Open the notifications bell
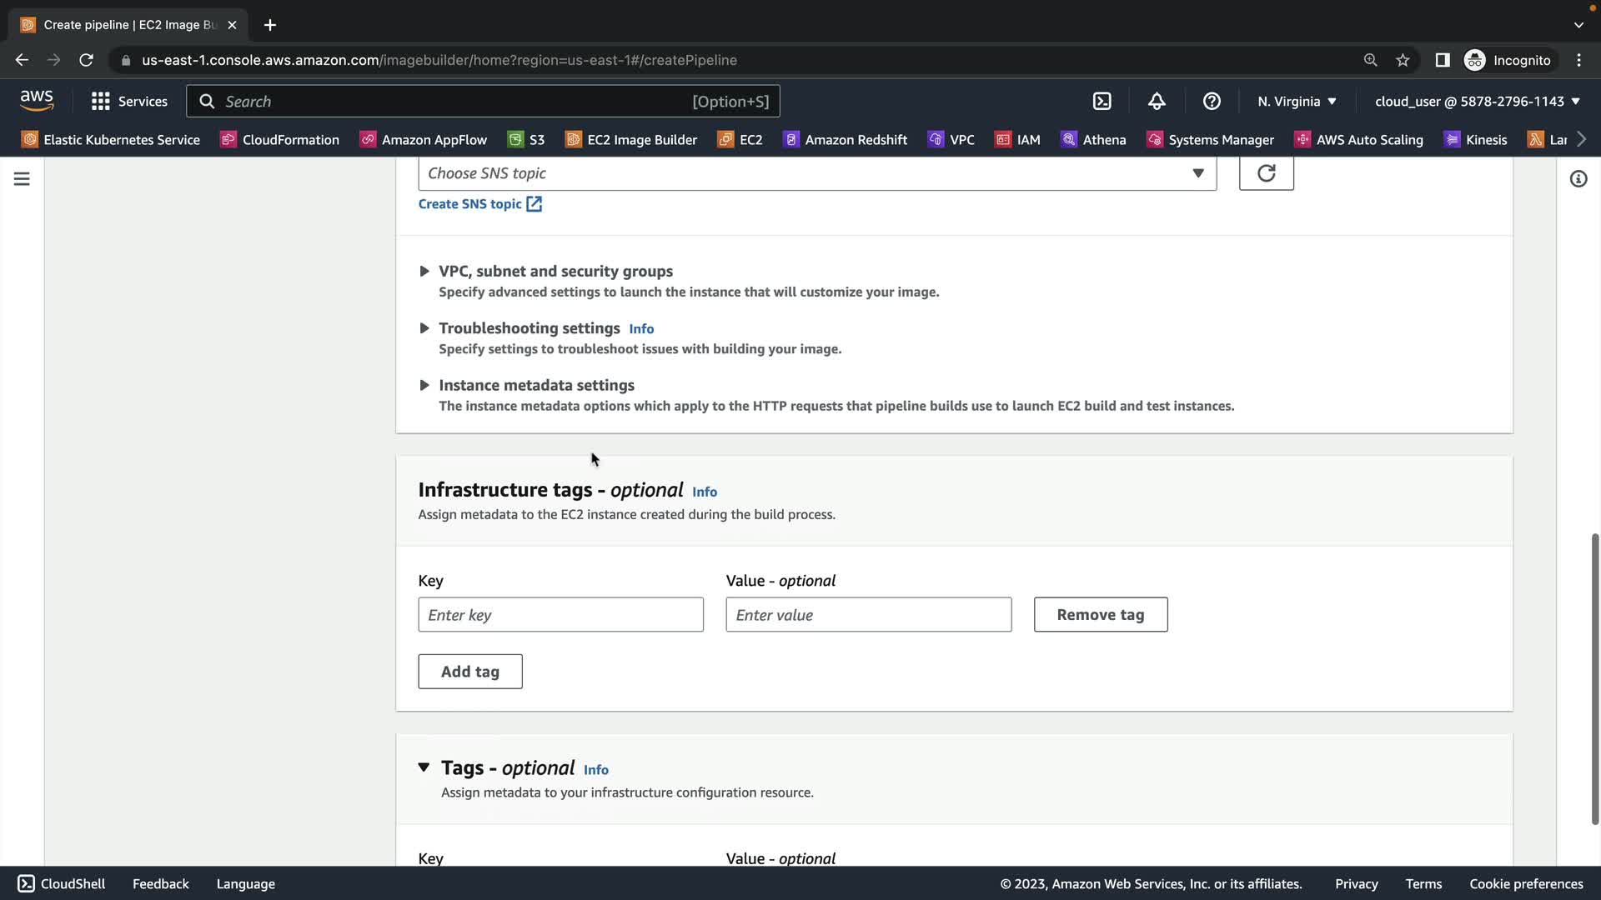The image size is (1601, 900). click(1157, 102)
